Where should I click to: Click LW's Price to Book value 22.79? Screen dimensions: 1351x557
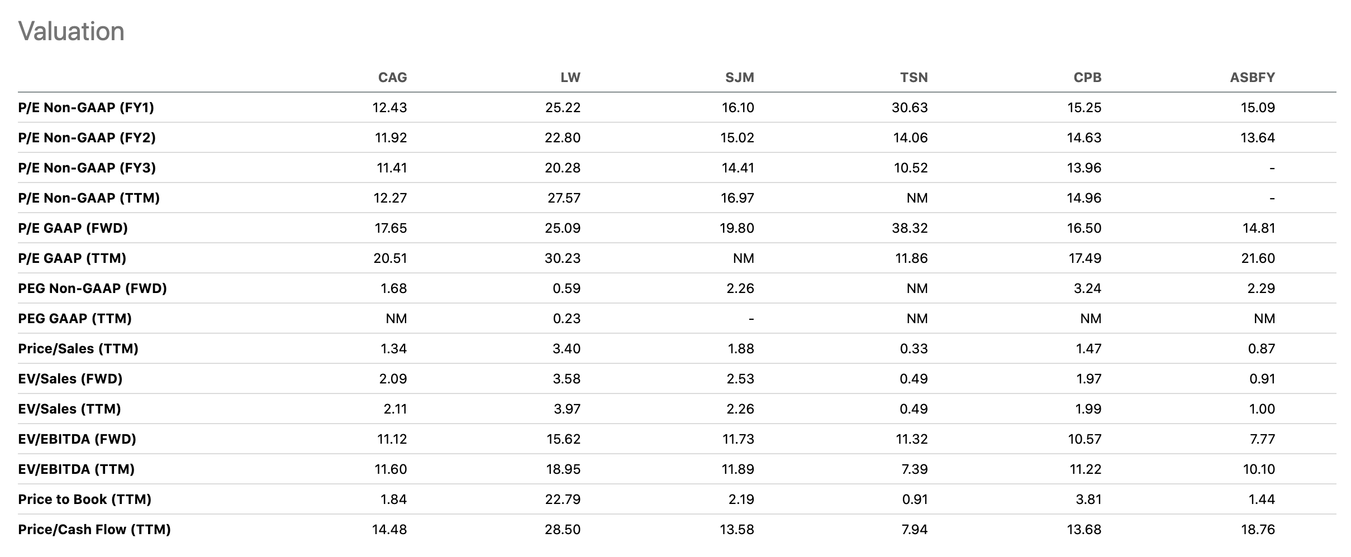pos(563,500)
